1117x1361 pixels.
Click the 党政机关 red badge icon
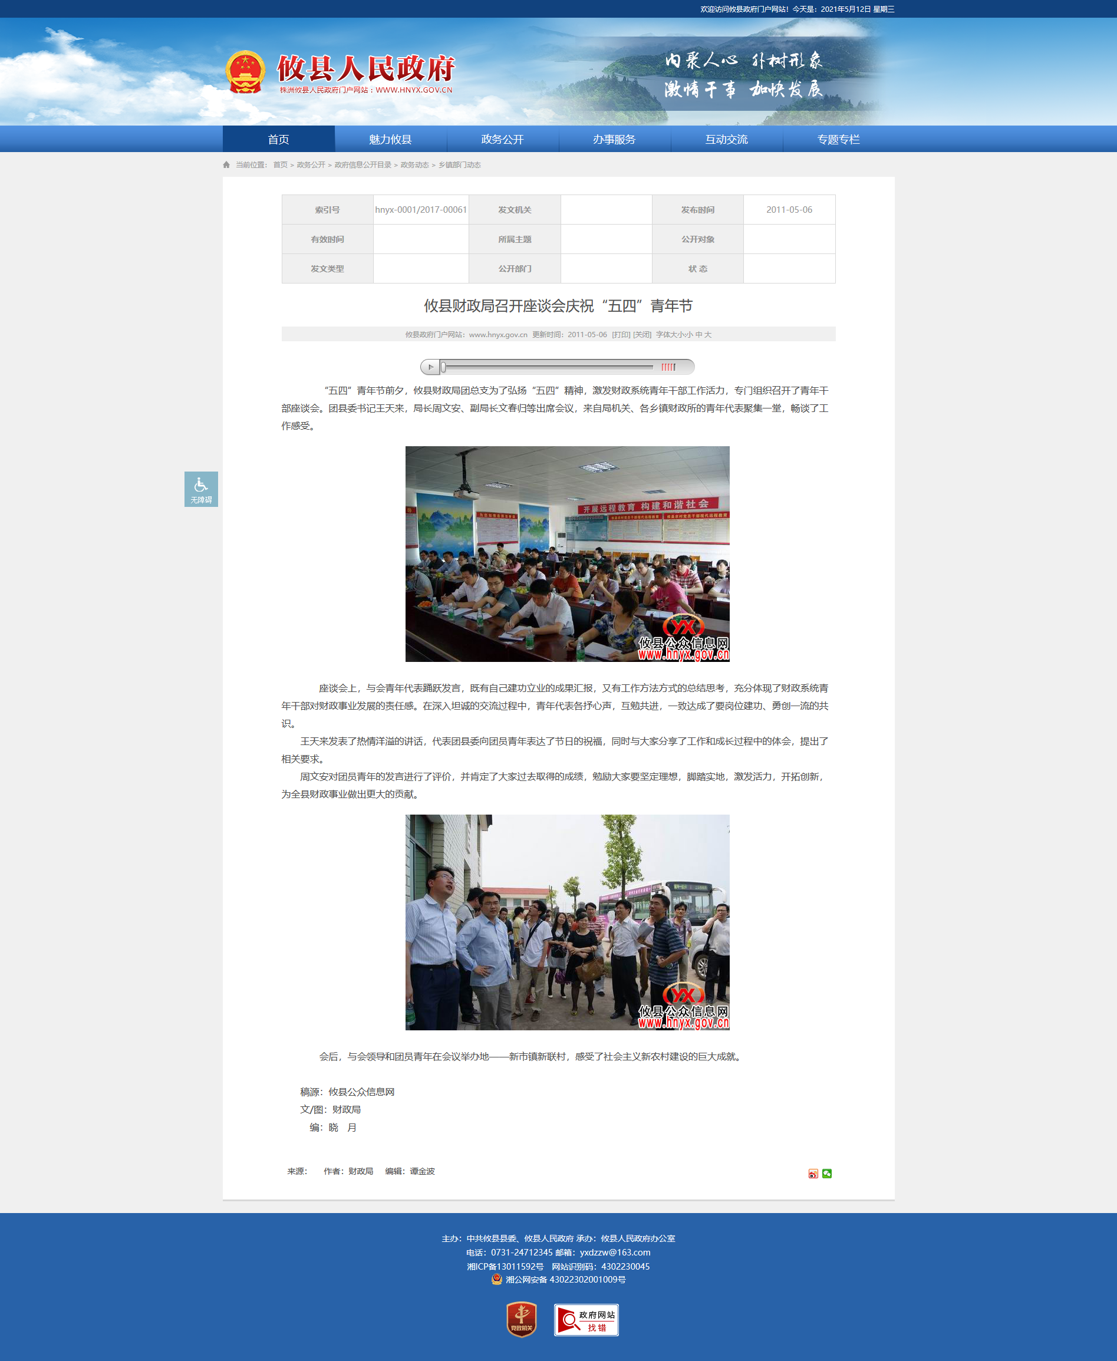point(521,1319)
